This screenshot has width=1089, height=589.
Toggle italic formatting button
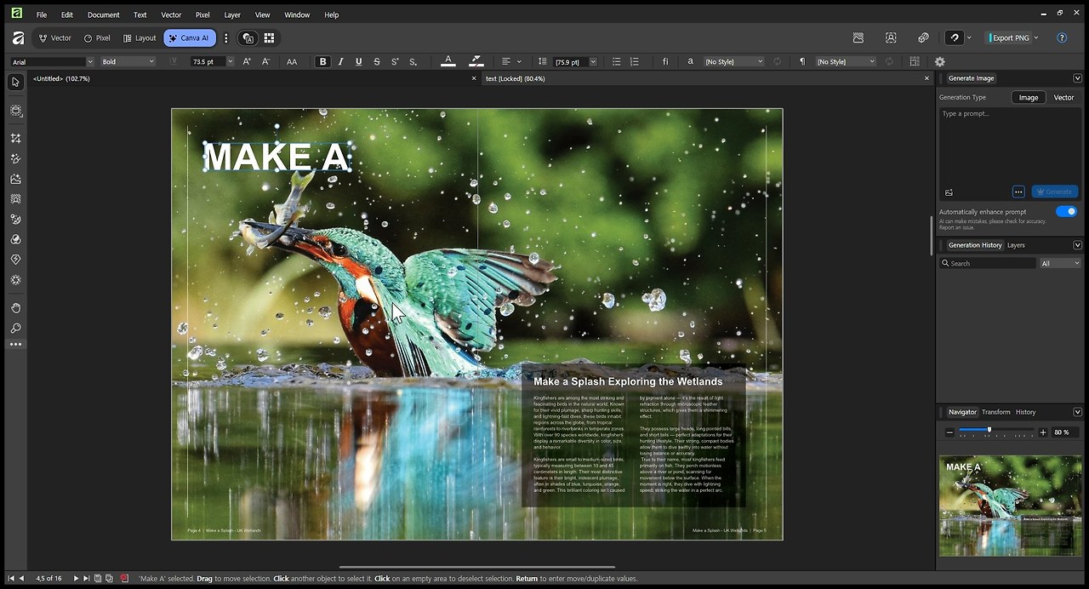tap(340, 62)
